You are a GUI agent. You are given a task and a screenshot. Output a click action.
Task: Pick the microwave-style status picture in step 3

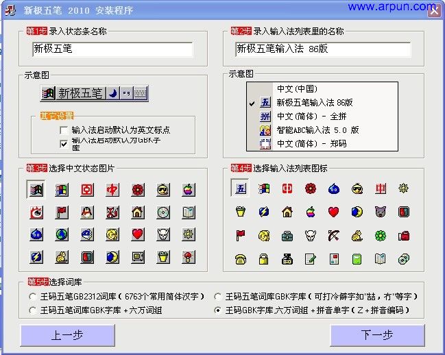[x=138, y=257]
